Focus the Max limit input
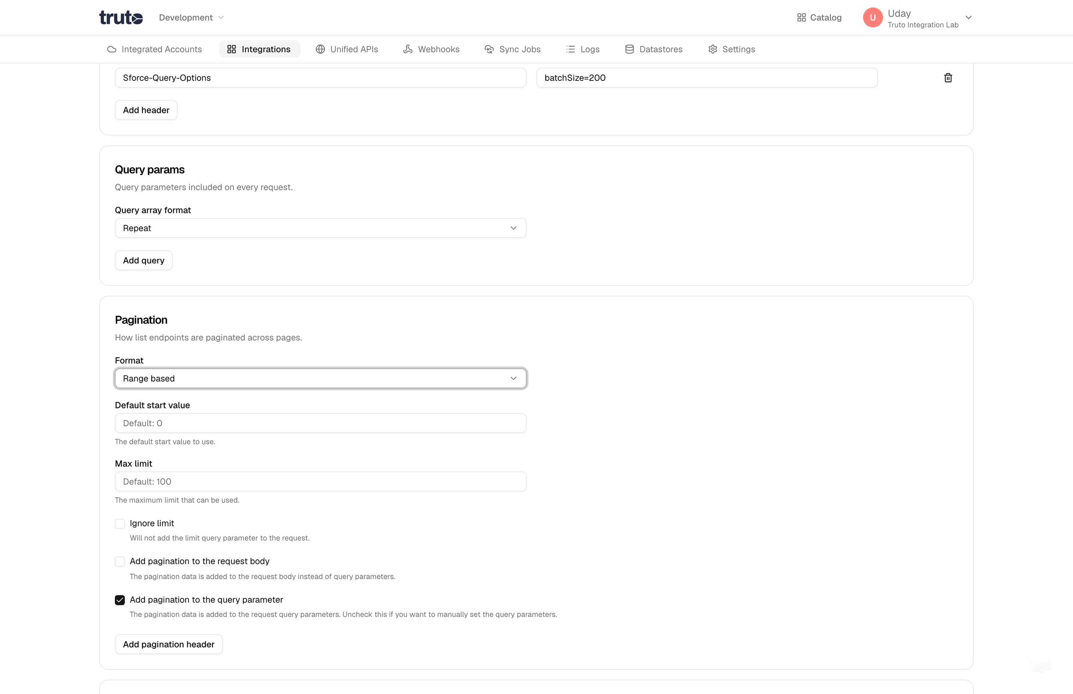1073x694 pixels. point(320,481)
